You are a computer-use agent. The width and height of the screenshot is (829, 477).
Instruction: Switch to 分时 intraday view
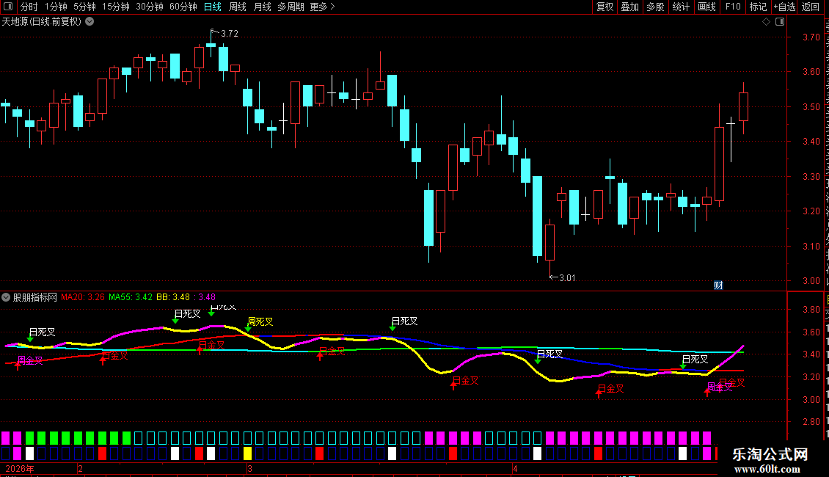coord(29,7)
